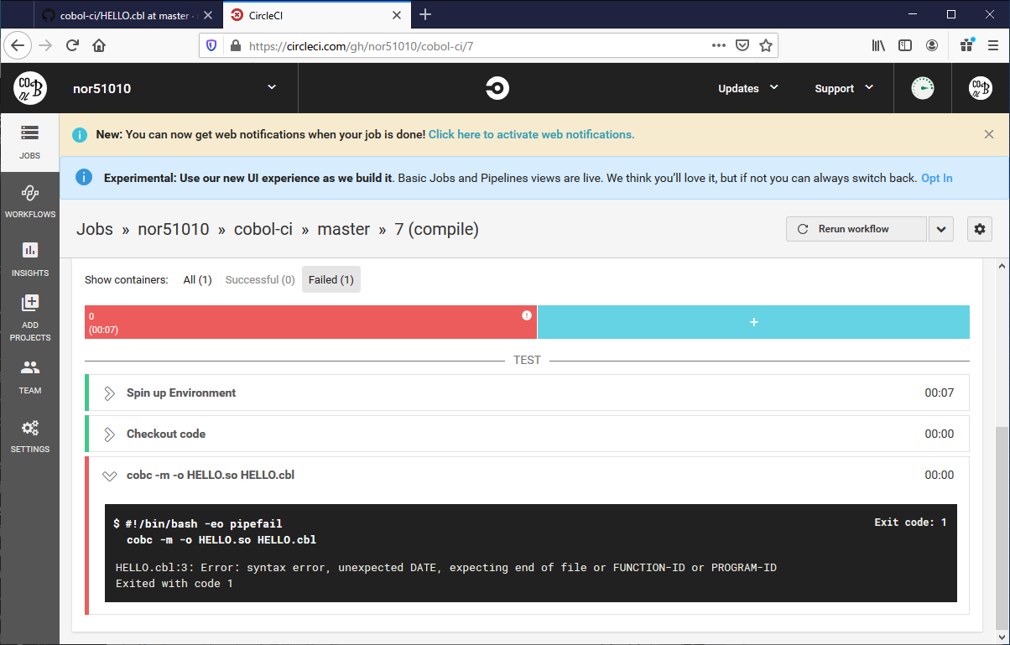Click the HELLO.cbl:3 syntax error line
This screenshot has width=1010, height=645.
[445, 568]
